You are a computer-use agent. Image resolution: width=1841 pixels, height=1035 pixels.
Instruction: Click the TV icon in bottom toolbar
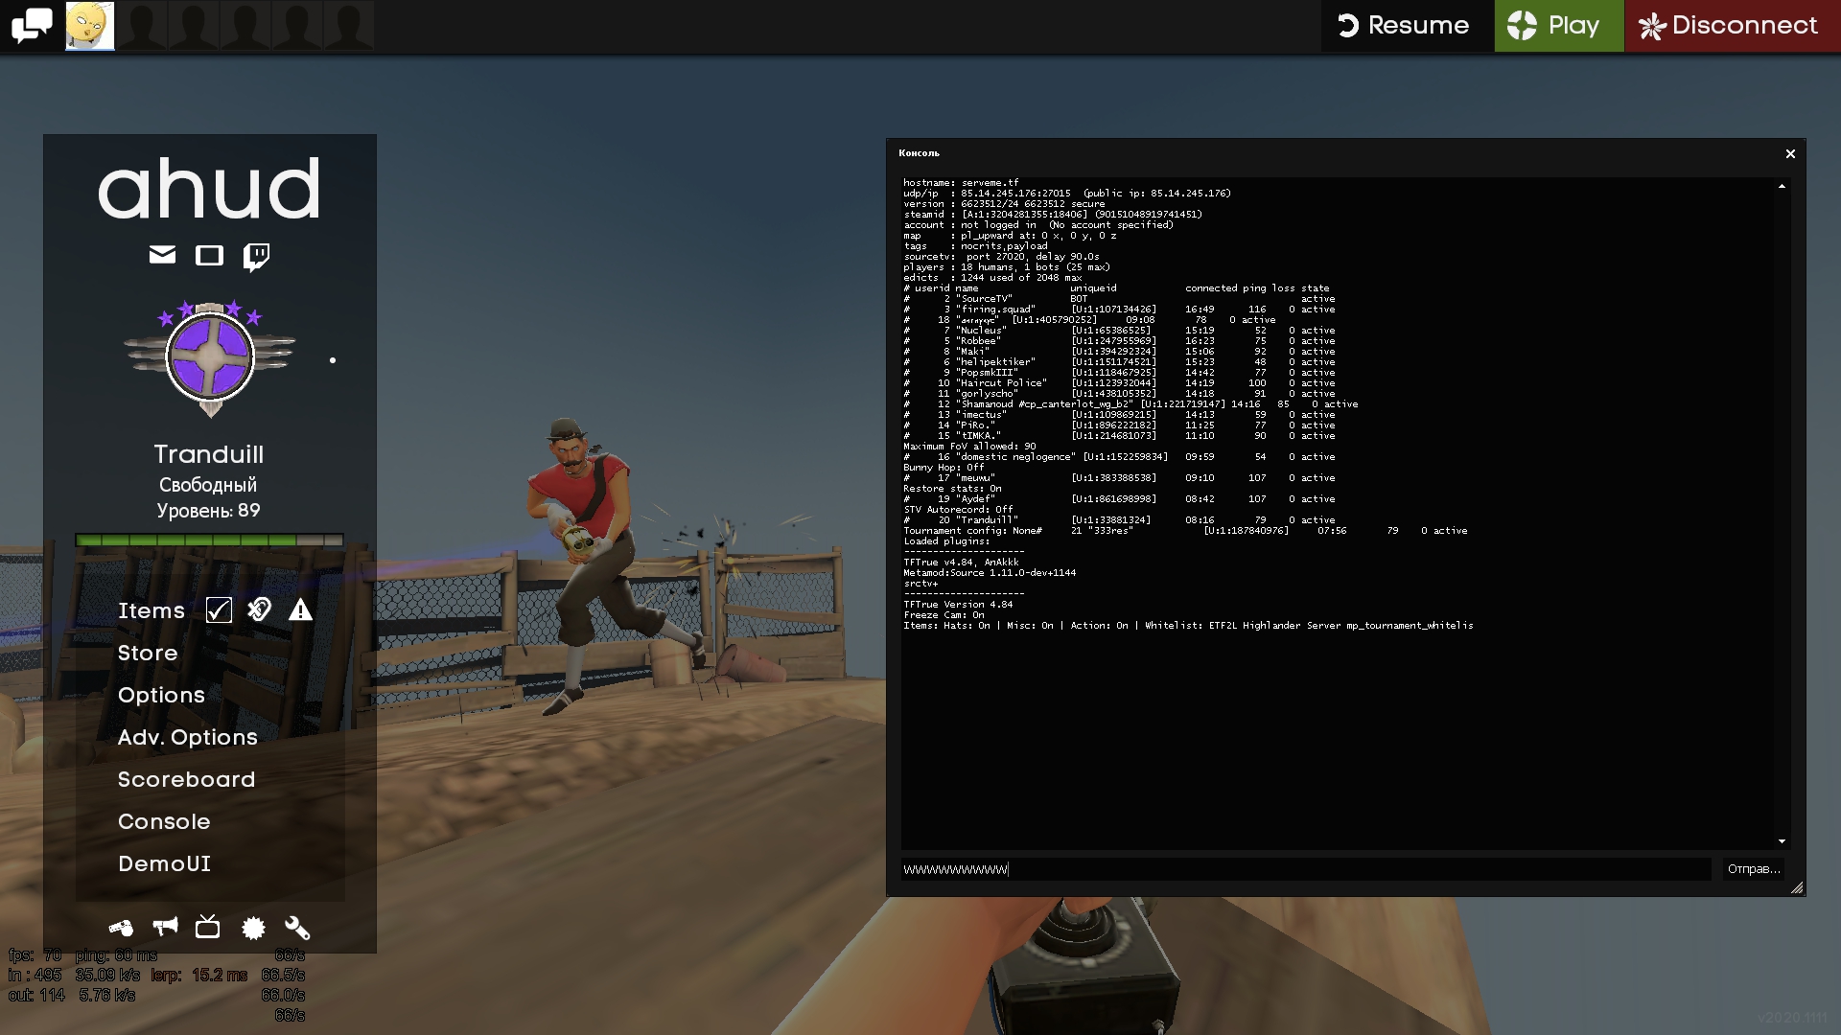(x=208, y=927)
